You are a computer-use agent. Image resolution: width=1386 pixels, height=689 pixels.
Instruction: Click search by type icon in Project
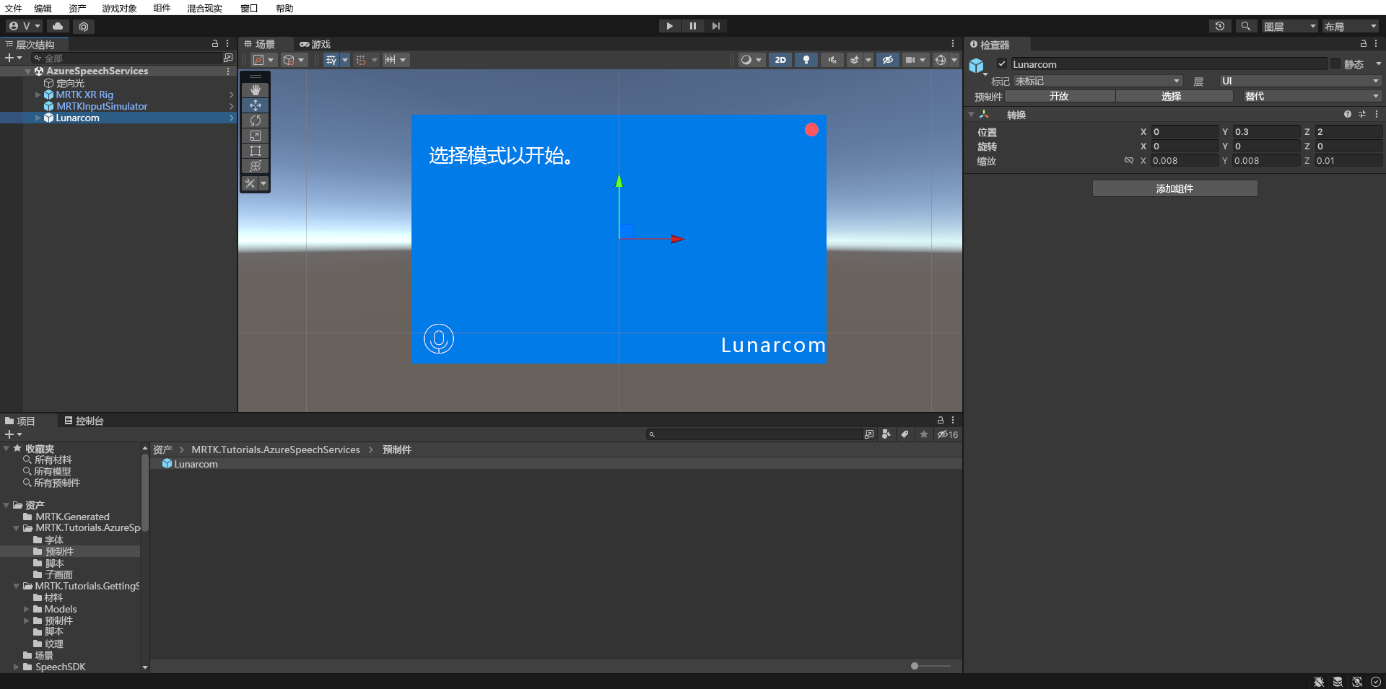pyautogui.click(x=886, y=434)
